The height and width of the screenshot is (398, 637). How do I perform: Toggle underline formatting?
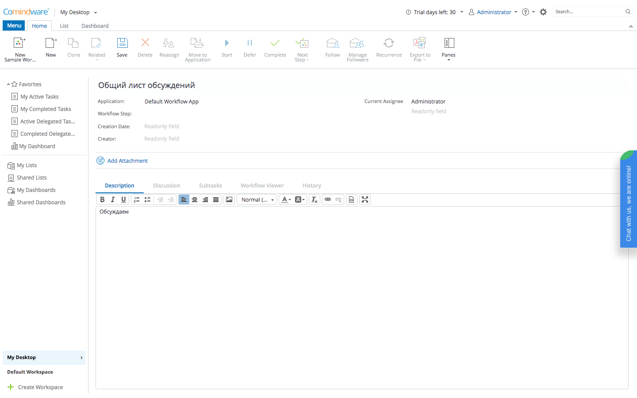point(123,200)
